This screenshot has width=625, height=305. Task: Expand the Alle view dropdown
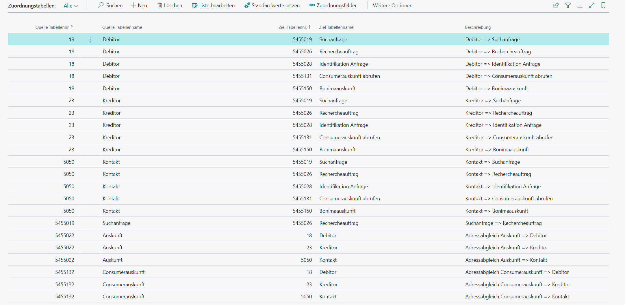(x=71, y=6)
